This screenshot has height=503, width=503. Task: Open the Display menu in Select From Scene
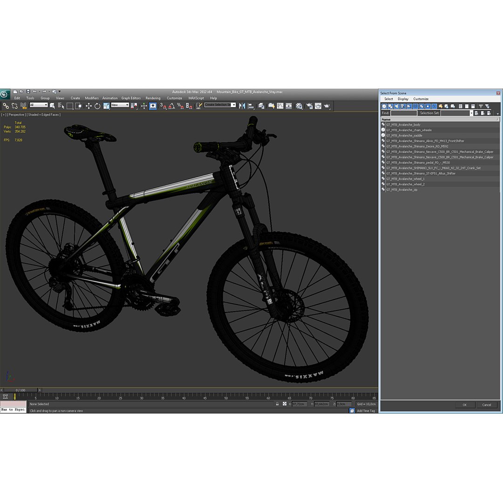pyautogui.click(x=403, y=99)
